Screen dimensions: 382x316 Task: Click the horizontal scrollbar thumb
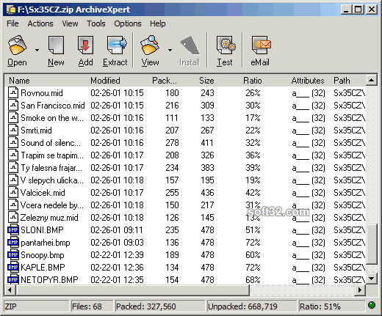(132, 290)
